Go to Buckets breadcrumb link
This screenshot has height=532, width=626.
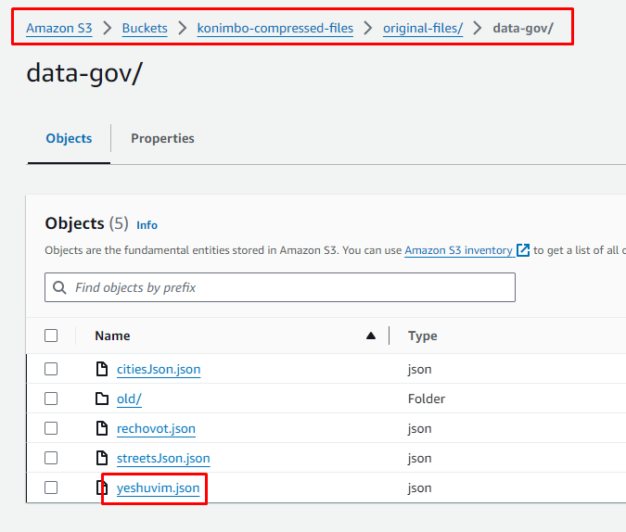point(145,29)
